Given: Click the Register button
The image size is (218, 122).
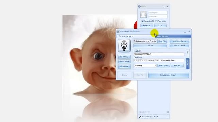Looking at the screenshot, I should pos(147,25).
